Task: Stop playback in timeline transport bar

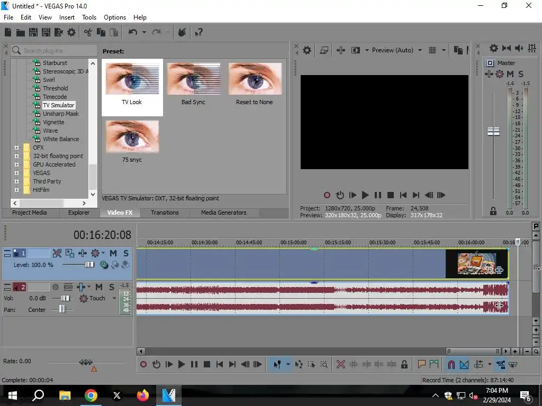Action: (207, 364)
